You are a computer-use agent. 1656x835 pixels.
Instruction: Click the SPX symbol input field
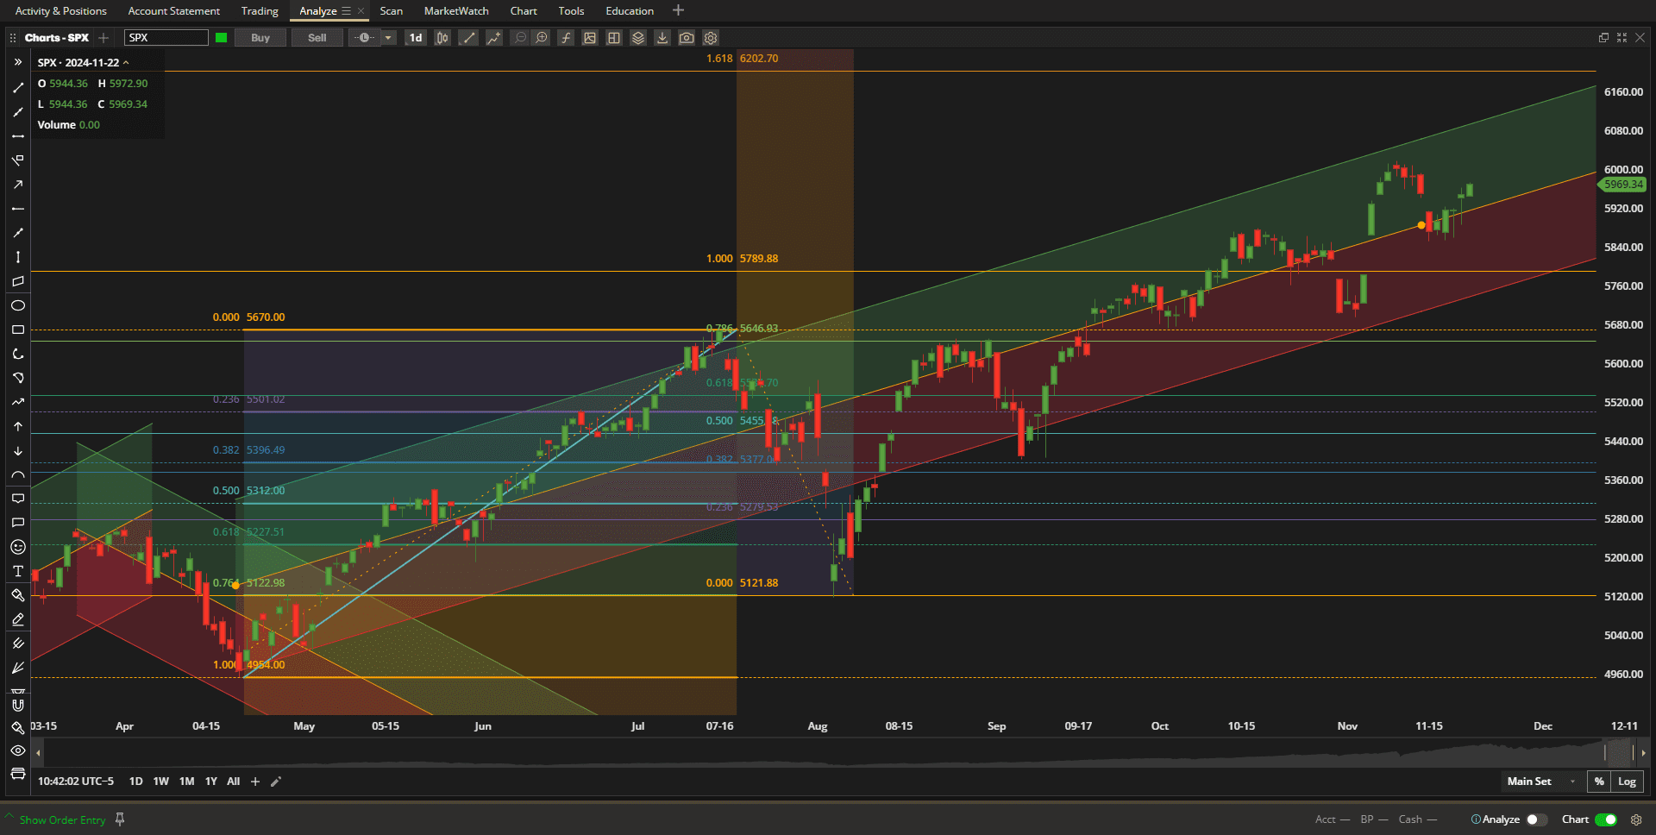(166, 38)
